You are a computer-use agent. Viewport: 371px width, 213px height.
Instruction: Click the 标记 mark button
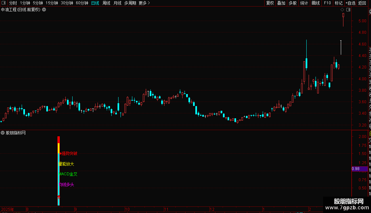click(x=338, y=3)
